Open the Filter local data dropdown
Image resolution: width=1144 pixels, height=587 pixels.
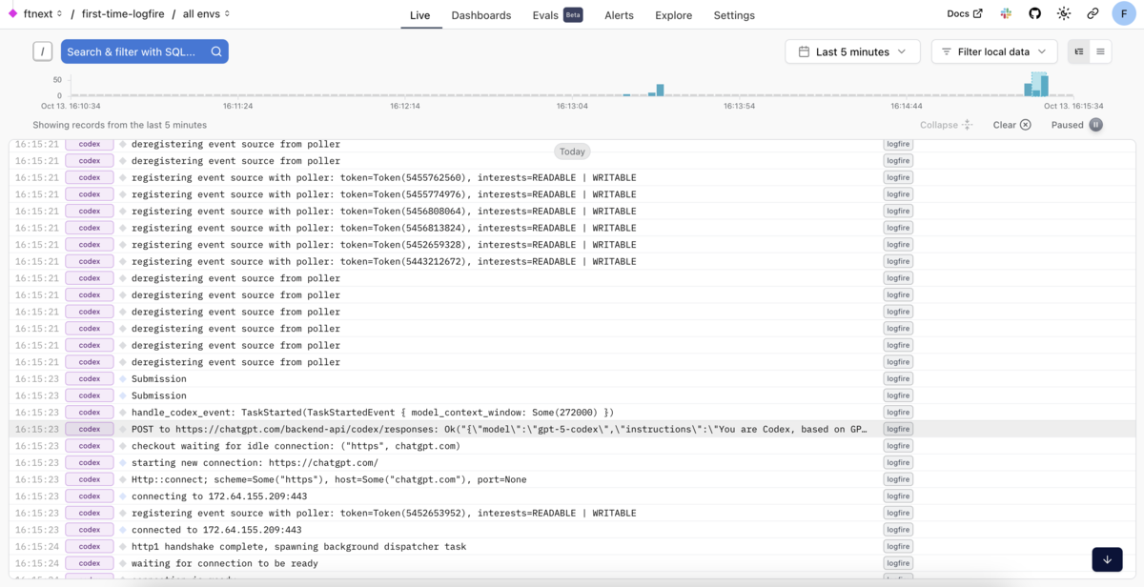(993, 51)
